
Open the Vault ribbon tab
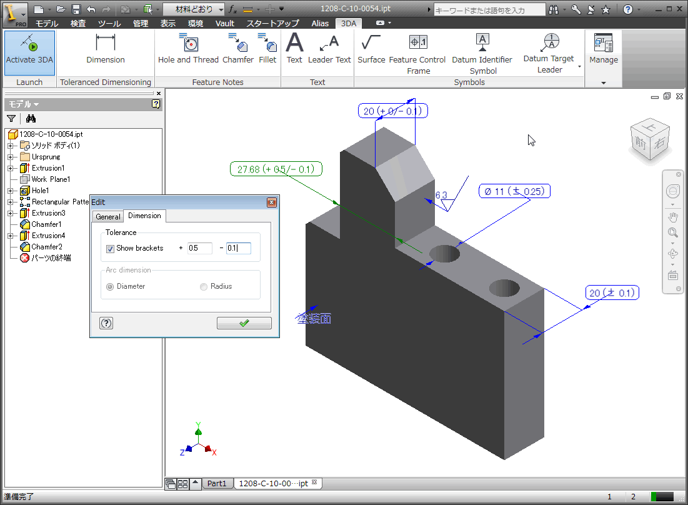tap(224, 23)
